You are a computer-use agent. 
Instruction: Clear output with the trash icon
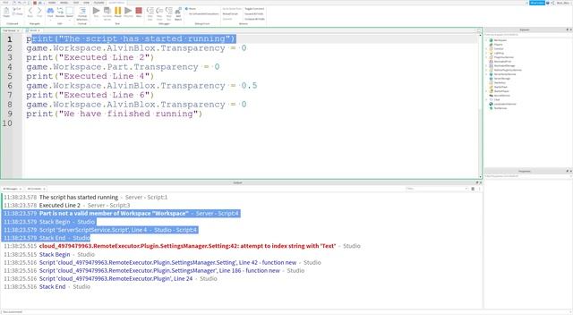point(473,189)
